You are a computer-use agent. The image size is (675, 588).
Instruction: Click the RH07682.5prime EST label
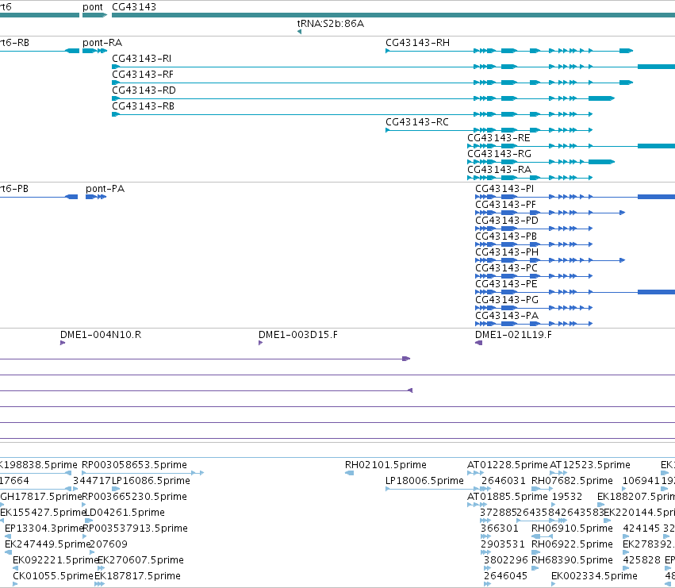[x=572, y=481]
